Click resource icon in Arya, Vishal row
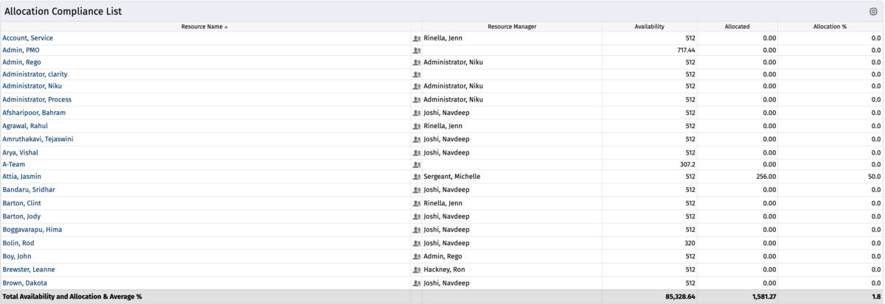The height and width of the screenshot is (304, 885). (x=417, y=152)
